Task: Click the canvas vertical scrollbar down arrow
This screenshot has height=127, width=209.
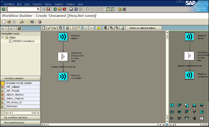Action: [x=167, y=121]
